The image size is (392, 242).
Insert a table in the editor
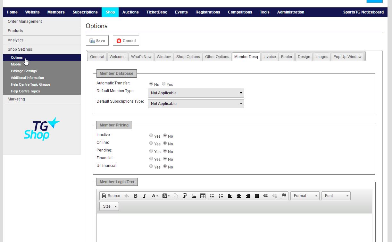click(203, 196)
